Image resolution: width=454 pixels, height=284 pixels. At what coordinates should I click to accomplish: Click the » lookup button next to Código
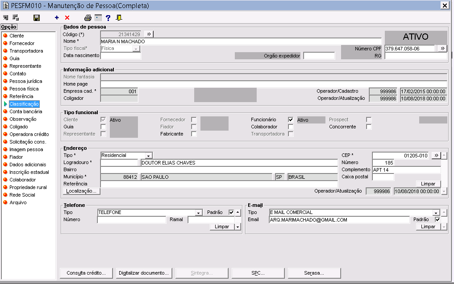click(x=149, y=34)
